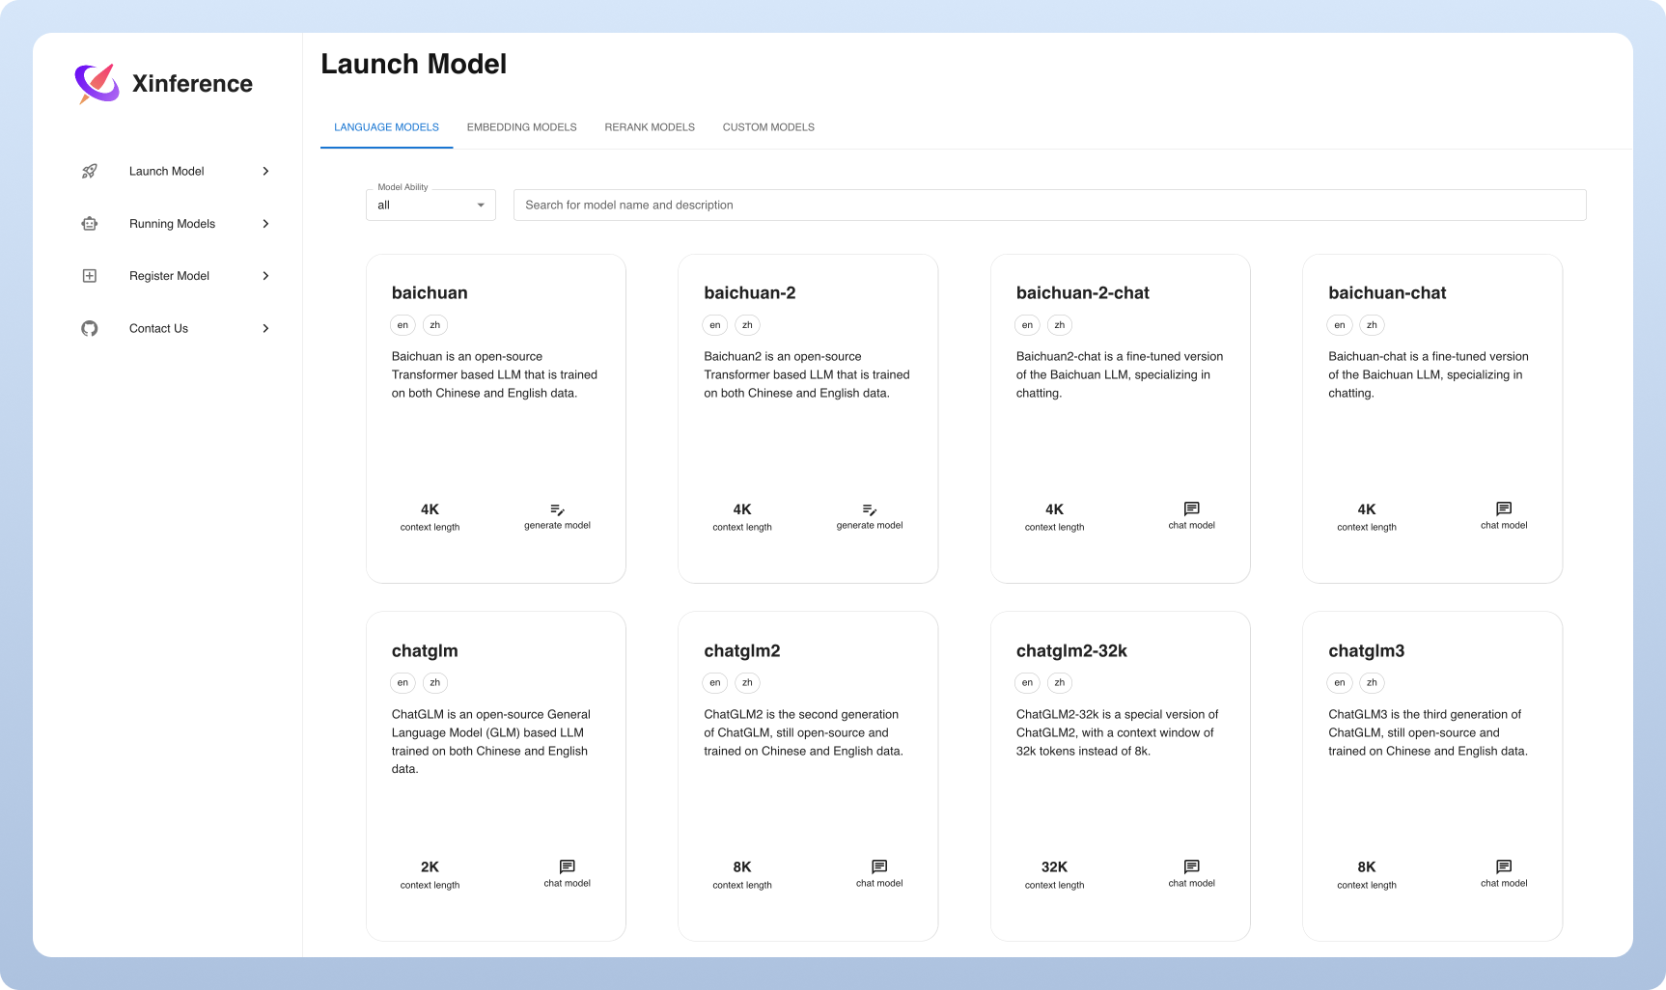This screenshot has height=990, width=1666.
Task: Click chat model on the chatglm card
Action: tap(567, 866)
